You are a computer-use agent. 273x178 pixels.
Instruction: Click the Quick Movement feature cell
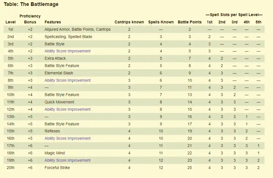coord(59,102)
